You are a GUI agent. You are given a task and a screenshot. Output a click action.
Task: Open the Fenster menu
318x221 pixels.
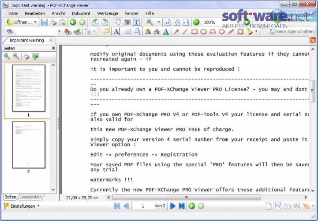[x=131, y=13]
